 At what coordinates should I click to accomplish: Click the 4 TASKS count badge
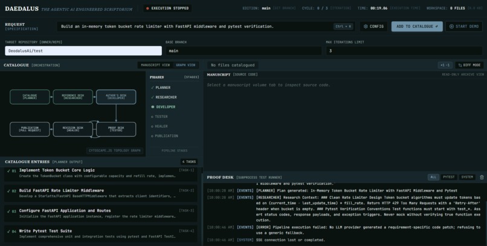point(189,162)
